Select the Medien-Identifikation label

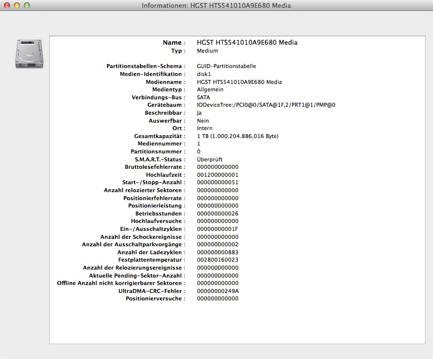pos(152,74)
